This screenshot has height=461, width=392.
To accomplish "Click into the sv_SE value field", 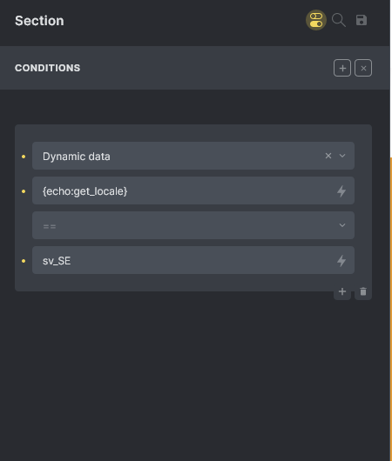I will [x=183, y=260].
